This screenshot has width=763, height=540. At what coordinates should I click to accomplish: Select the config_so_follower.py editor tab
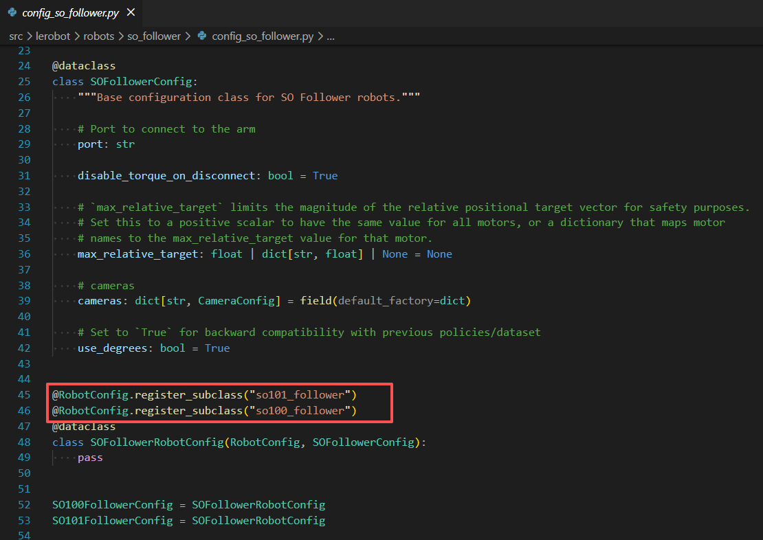71,13
